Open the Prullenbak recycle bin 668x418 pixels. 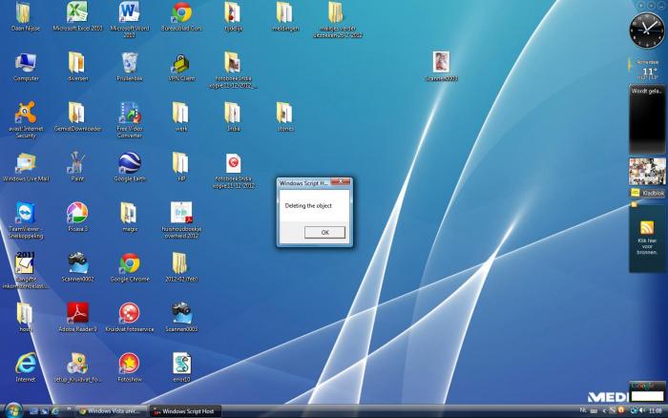click(x=129, y=63)
